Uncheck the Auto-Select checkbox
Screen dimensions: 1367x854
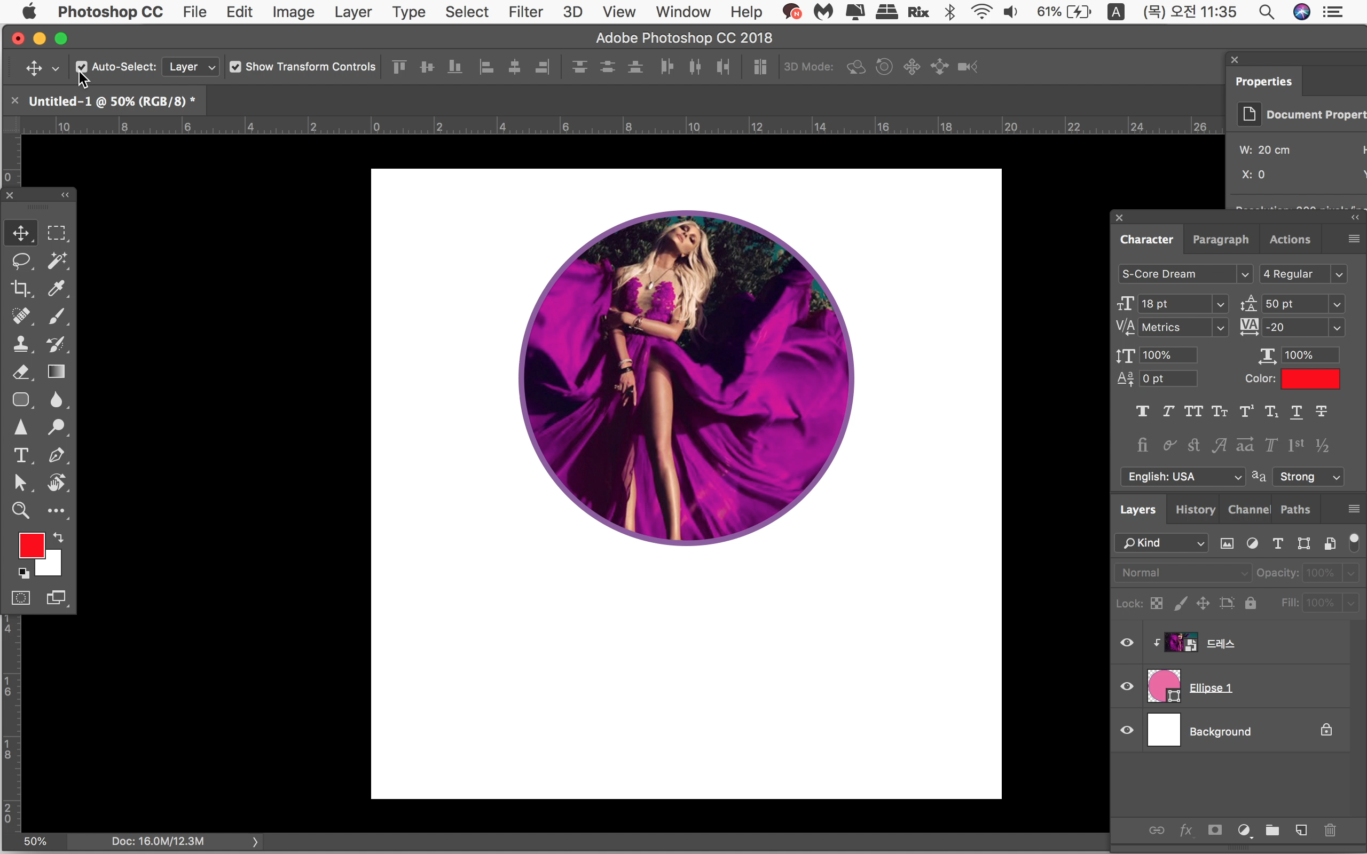coord(81,67)
